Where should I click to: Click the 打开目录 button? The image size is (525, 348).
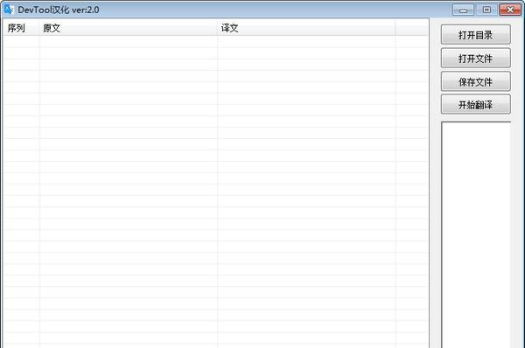475,34
